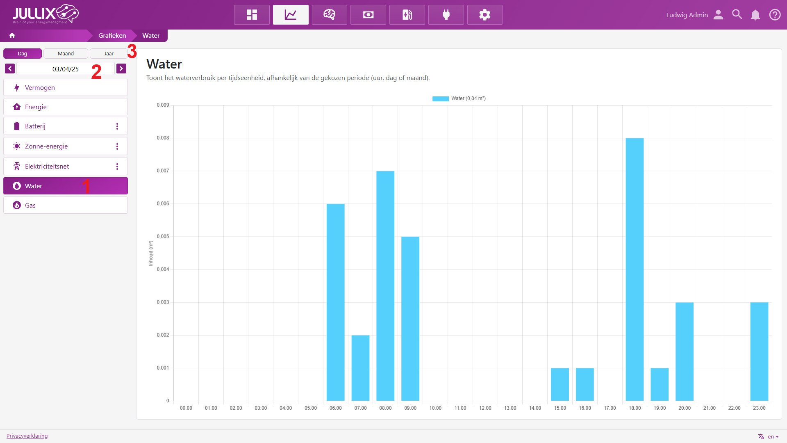The image size is (787, 443).
Task: Click the help question mark icon
Action: (775, 15)
